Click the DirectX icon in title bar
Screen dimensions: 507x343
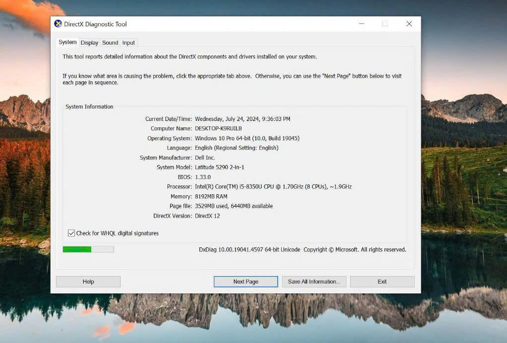click(58, 24)
